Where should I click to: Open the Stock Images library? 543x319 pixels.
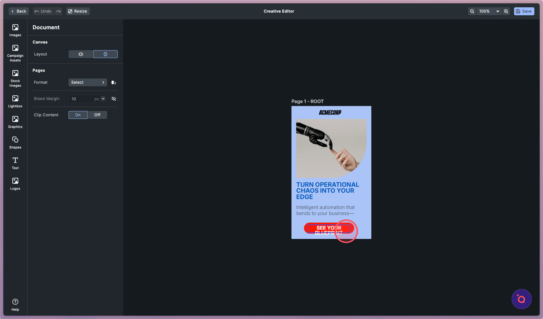pos(15,78)
